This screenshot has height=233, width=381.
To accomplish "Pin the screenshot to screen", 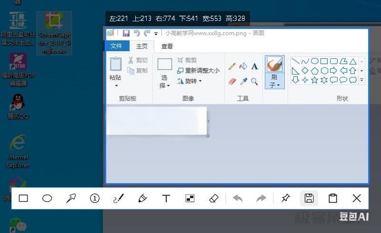I will 285,198.
